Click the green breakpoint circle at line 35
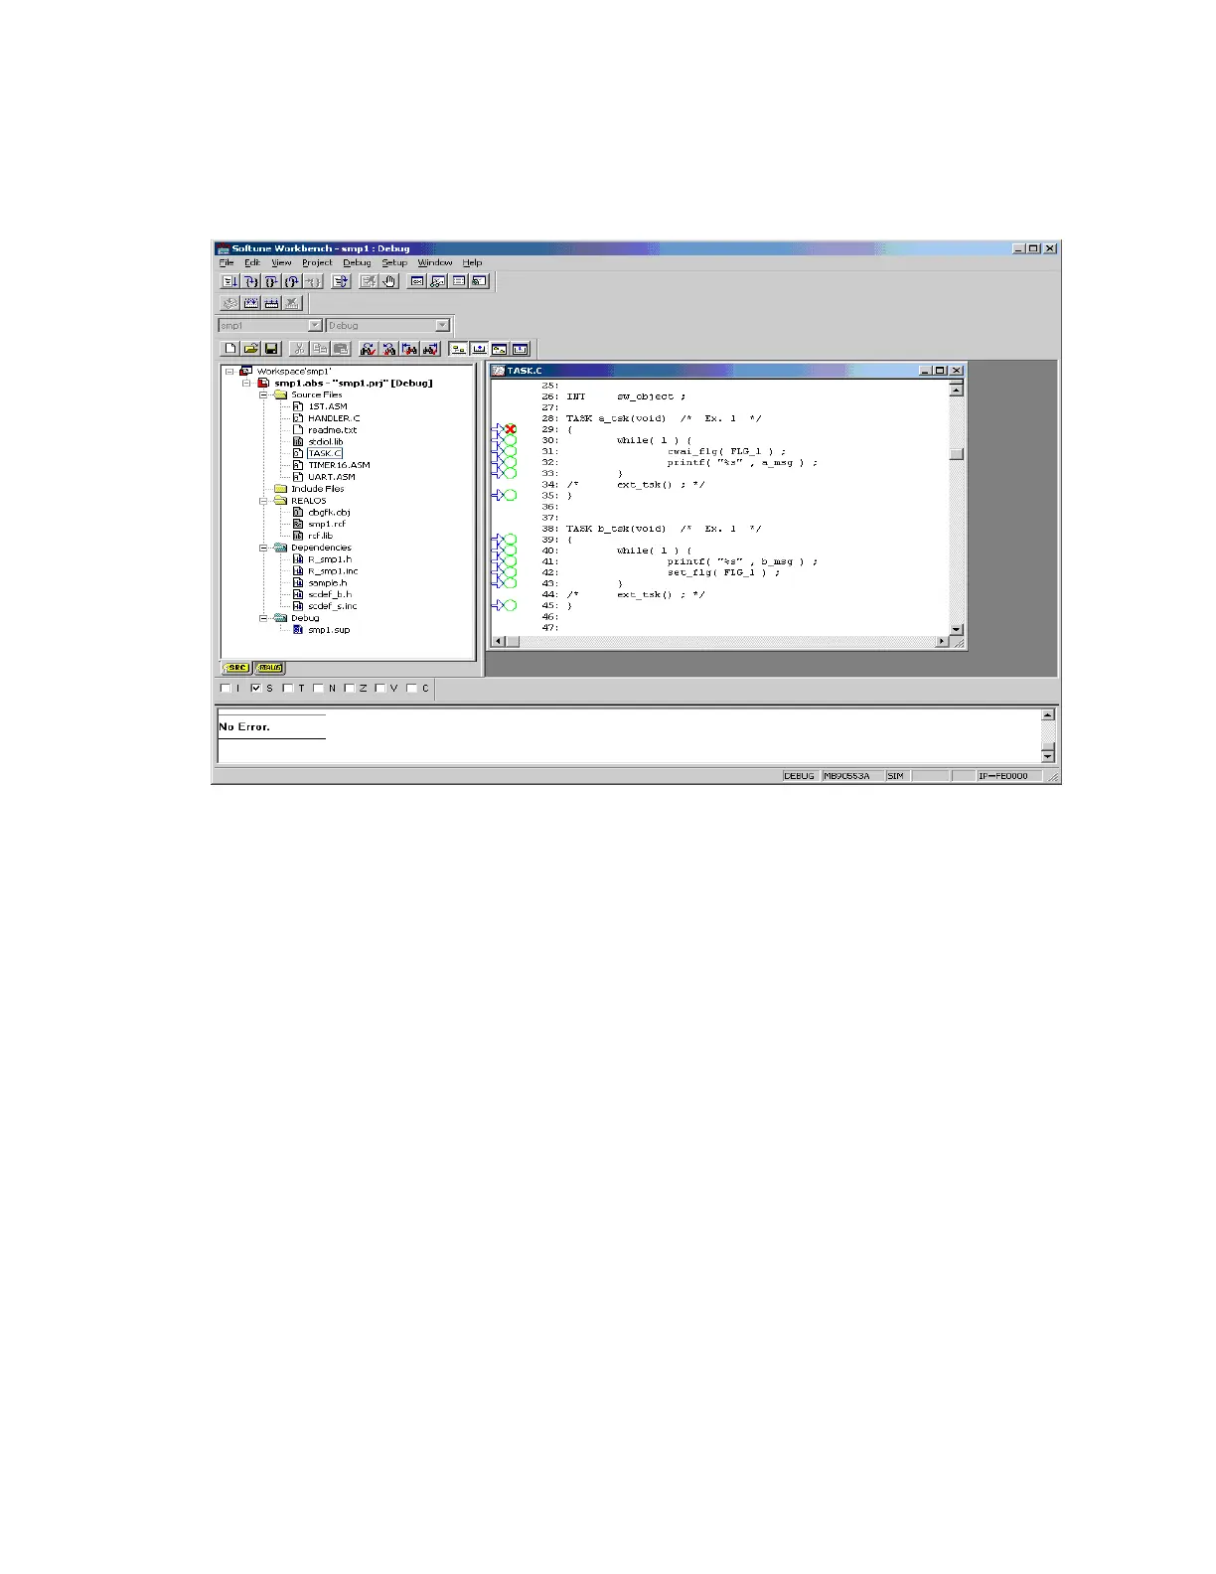This screenshot has height=1574, width=1216. click(x=511, y=495)
